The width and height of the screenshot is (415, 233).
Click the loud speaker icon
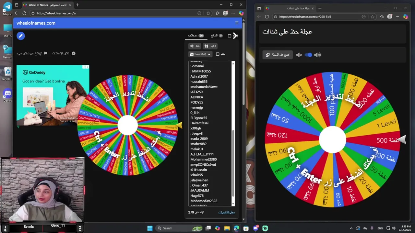(x=317, y=55)
